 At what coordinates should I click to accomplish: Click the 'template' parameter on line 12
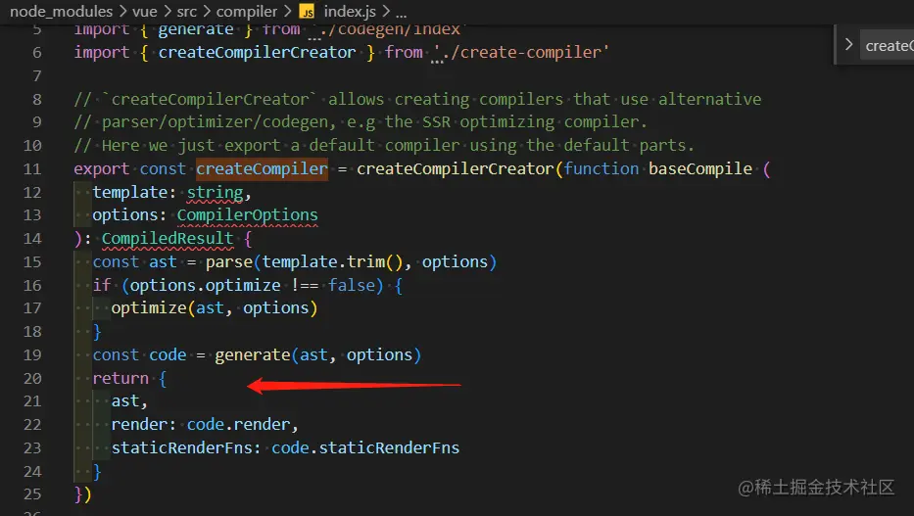[x=130, y=192]
